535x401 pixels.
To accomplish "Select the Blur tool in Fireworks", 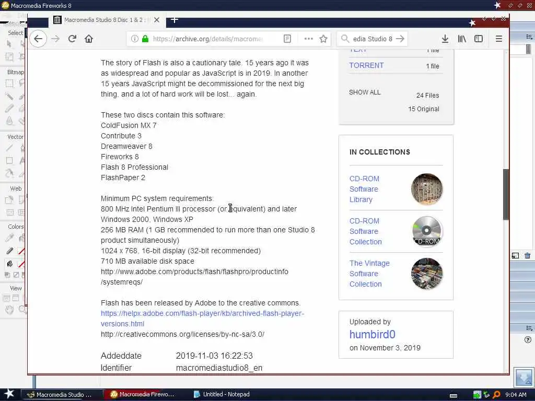I will pyautogui.click(x=9, y=121).
